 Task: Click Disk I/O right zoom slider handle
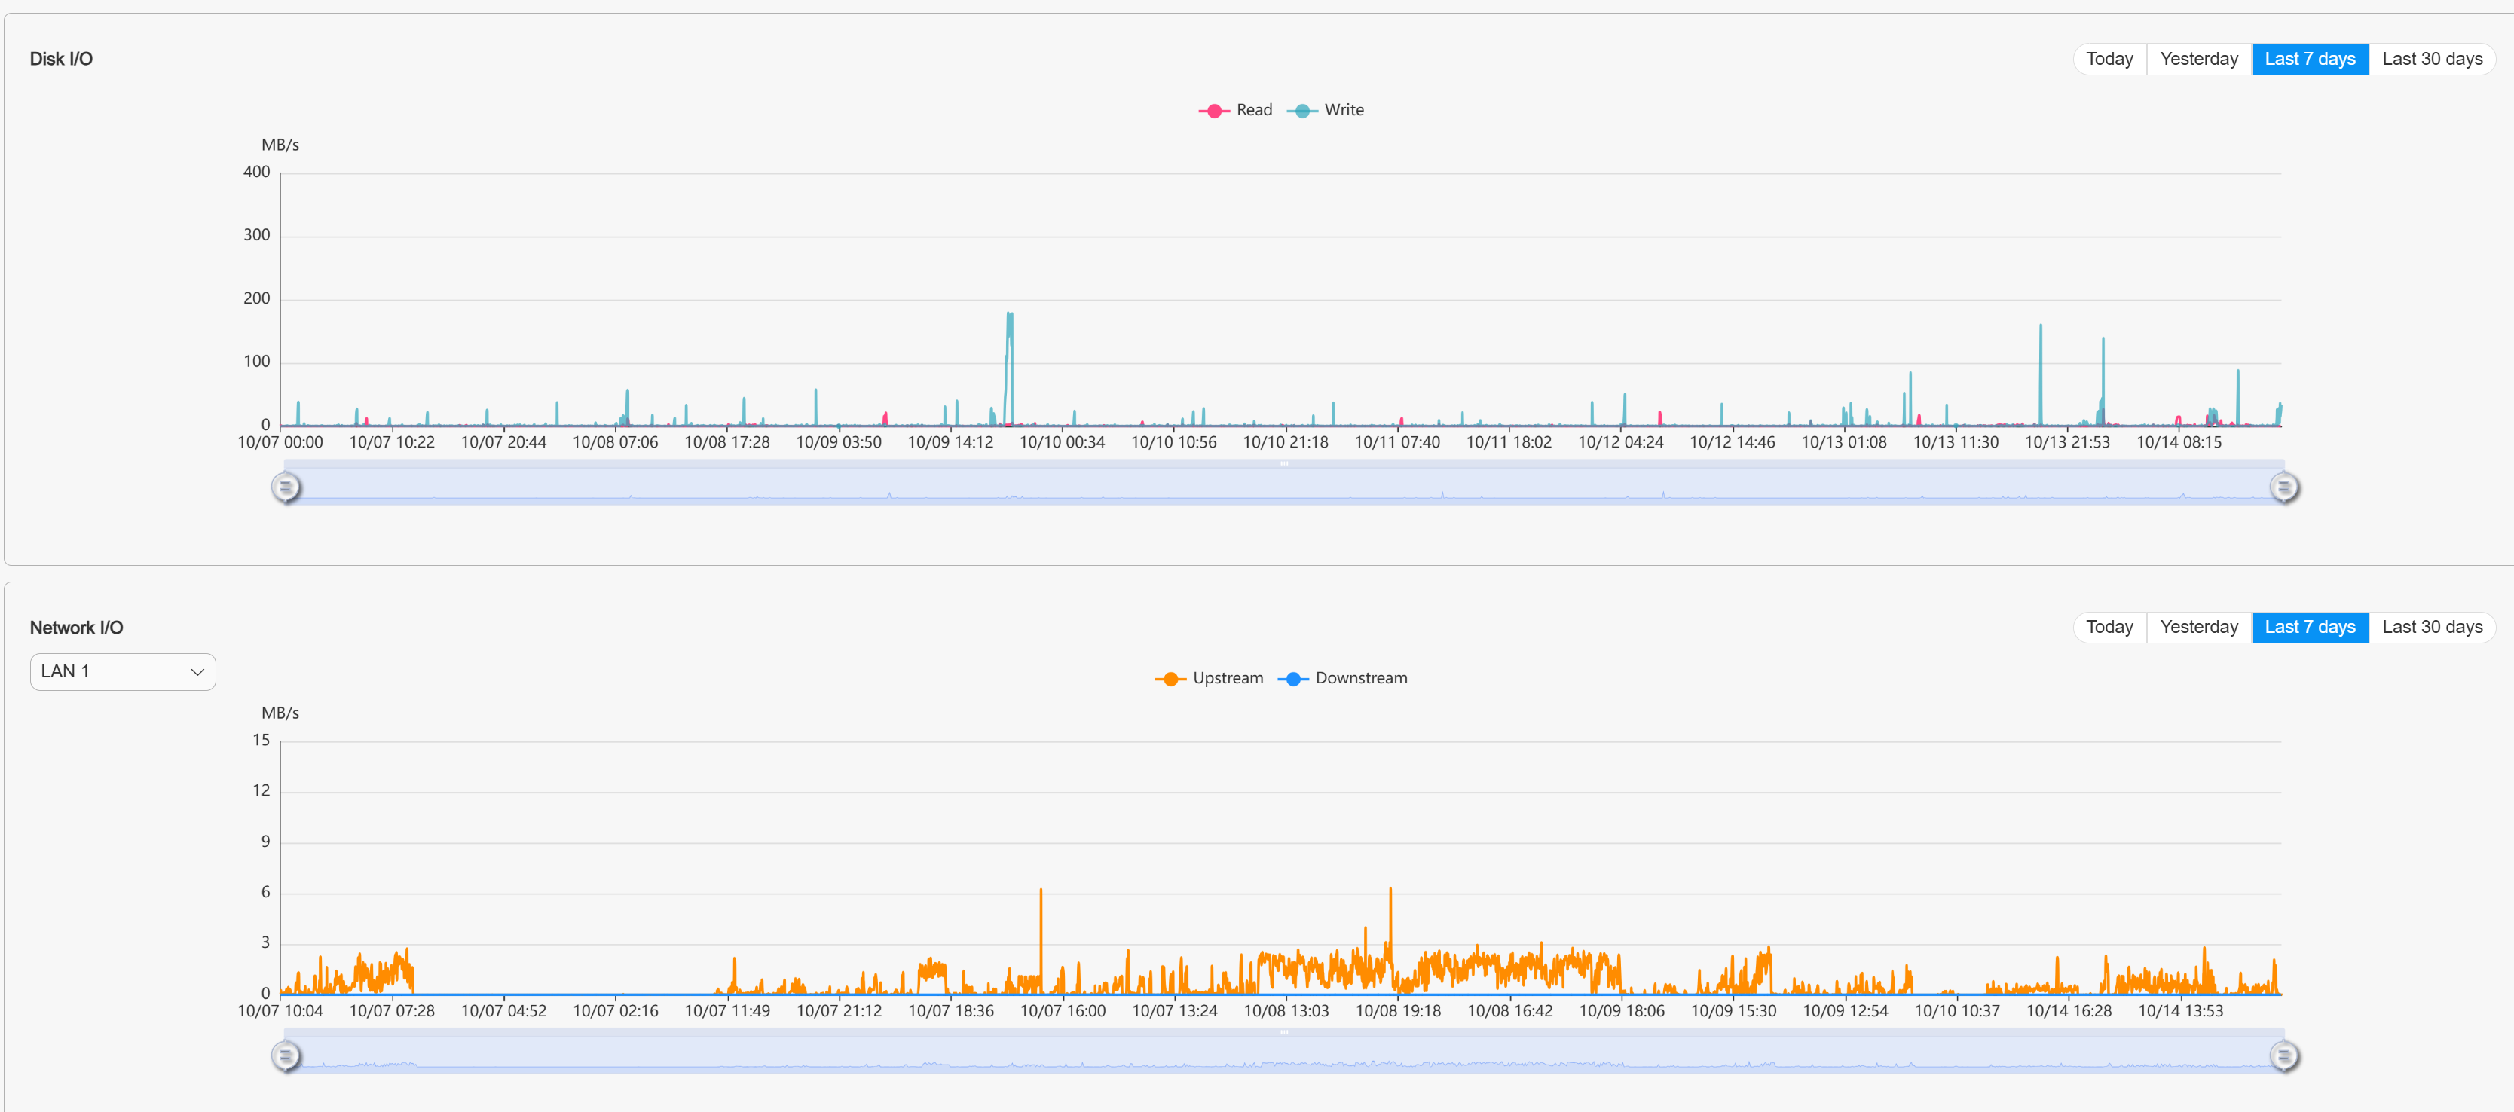click(x=2283, y=487)
